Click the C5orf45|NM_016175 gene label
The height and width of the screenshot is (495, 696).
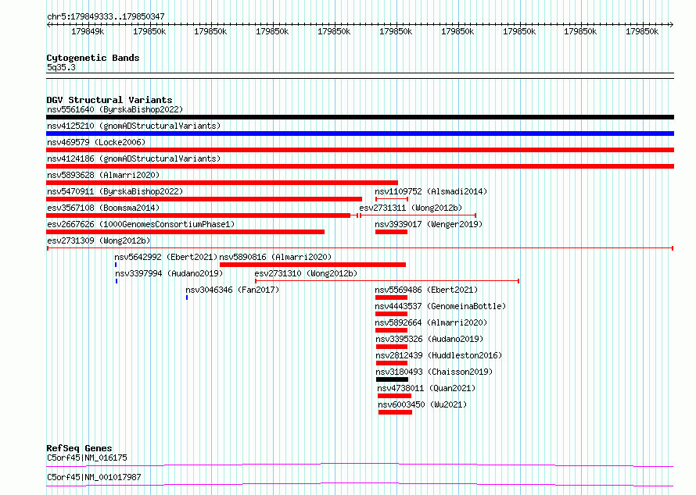point(87,458)
